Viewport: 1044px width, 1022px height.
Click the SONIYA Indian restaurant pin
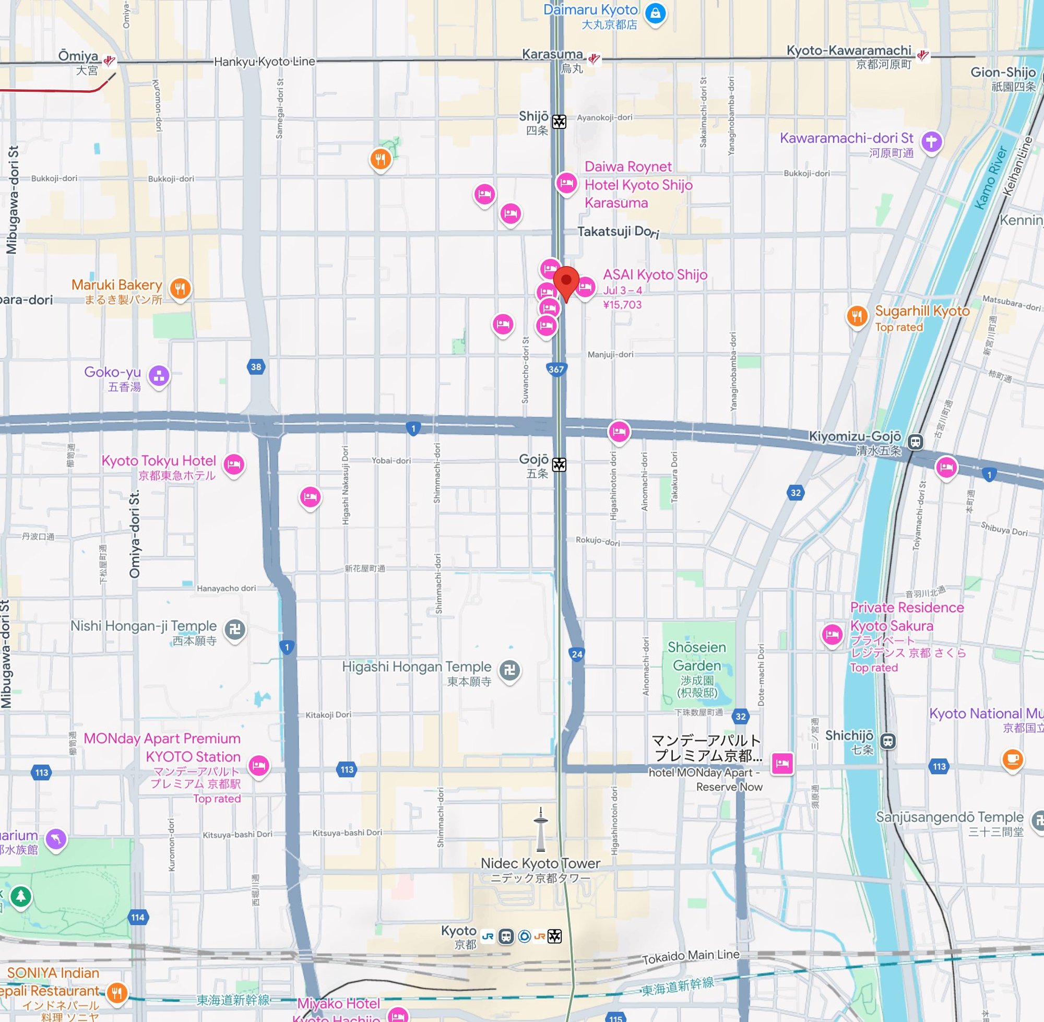tap(117, 992)
